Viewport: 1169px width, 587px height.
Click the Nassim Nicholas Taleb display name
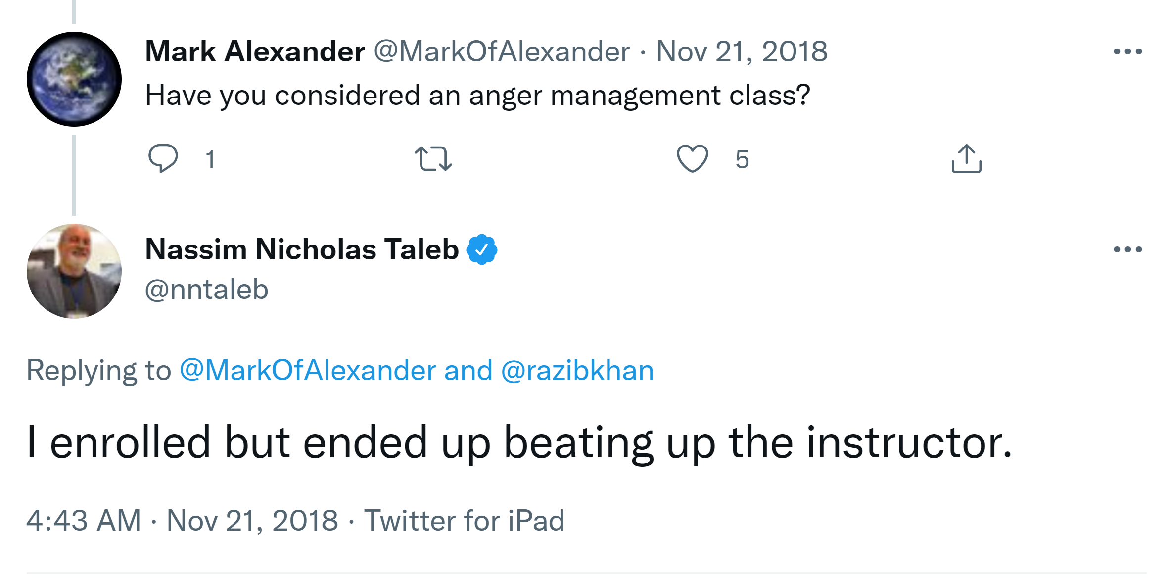tap(302, 249)
